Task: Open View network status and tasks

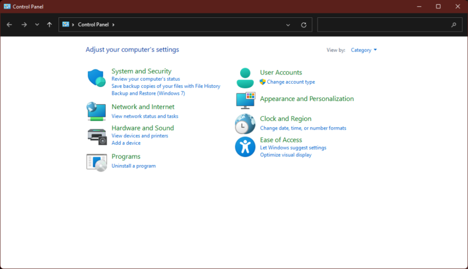Action: point(145,116)
